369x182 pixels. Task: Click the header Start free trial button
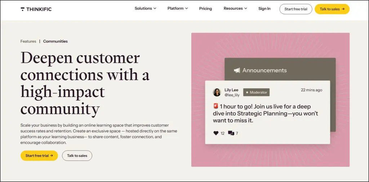click(x=295, y=9)
